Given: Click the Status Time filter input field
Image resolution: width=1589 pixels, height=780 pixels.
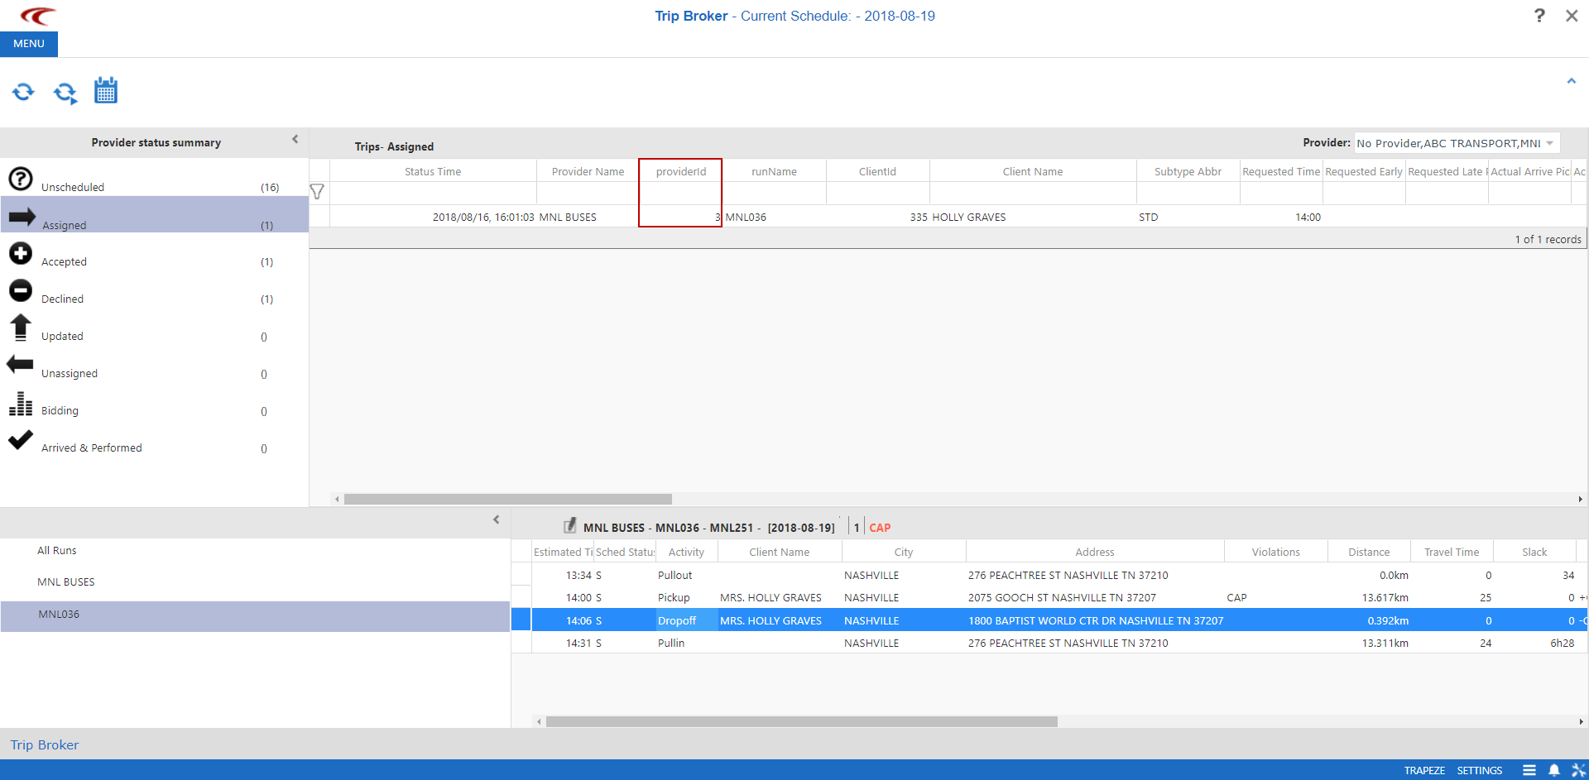Looking at the screenshot, I should click(x=433, y=193).
